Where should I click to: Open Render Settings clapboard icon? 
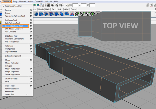61,5
